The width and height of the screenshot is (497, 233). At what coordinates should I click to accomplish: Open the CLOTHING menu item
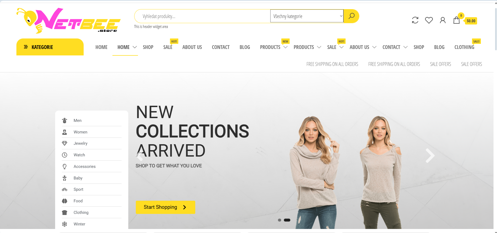464,47
